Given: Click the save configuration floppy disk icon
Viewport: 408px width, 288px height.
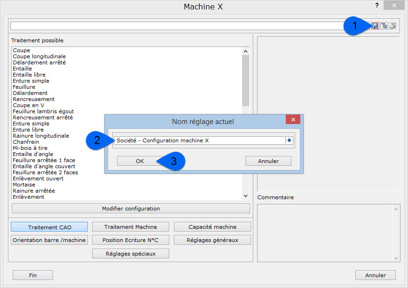Looking at the screenshot, I should (375, 26).
